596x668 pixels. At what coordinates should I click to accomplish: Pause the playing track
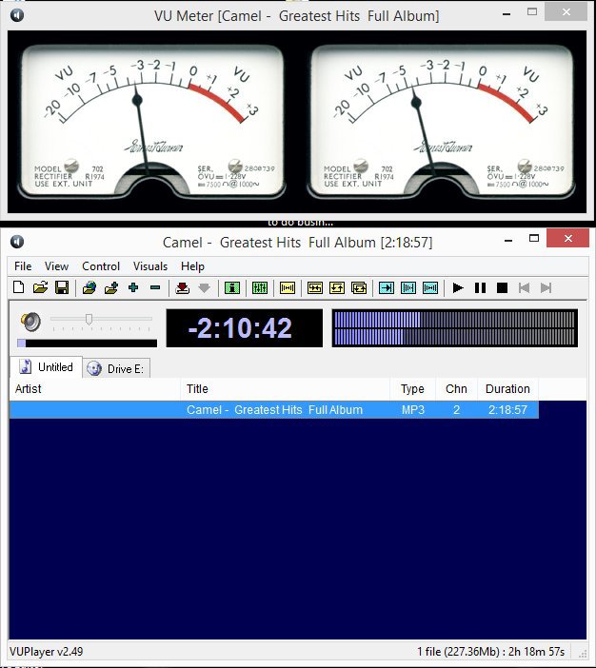[480, 287]
